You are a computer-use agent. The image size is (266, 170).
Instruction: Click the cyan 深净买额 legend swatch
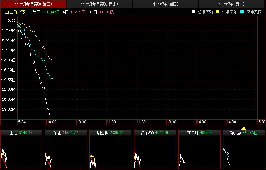(x=242, y=12)
